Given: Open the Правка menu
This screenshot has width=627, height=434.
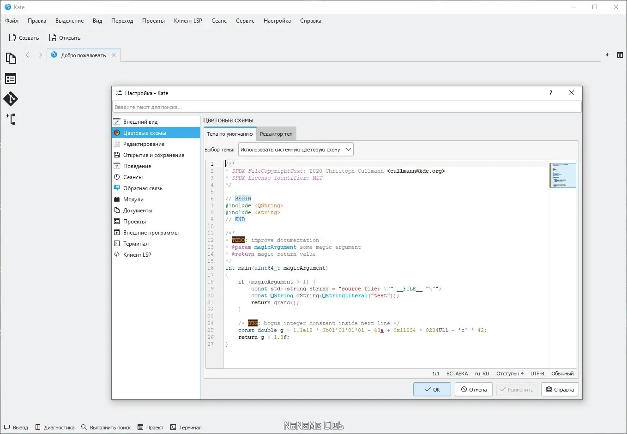Looking at the screenshot, I should [x=37, y=21].
